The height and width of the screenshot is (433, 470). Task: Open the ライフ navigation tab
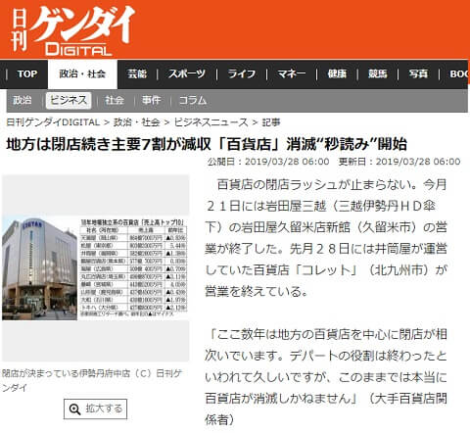(x=242, y=74)
